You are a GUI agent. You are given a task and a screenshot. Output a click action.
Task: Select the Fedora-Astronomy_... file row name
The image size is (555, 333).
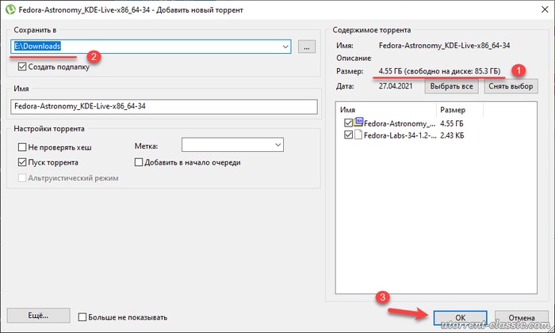[400, 123]
